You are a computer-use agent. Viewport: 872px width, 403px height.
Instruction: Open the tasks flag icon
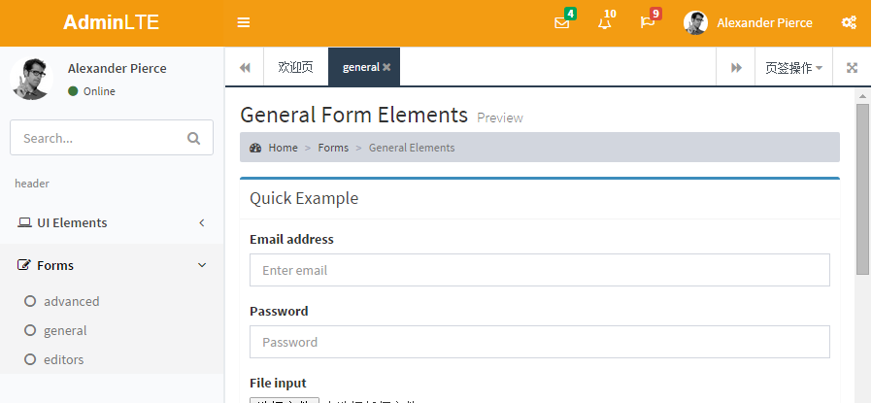tap(648, 23)
